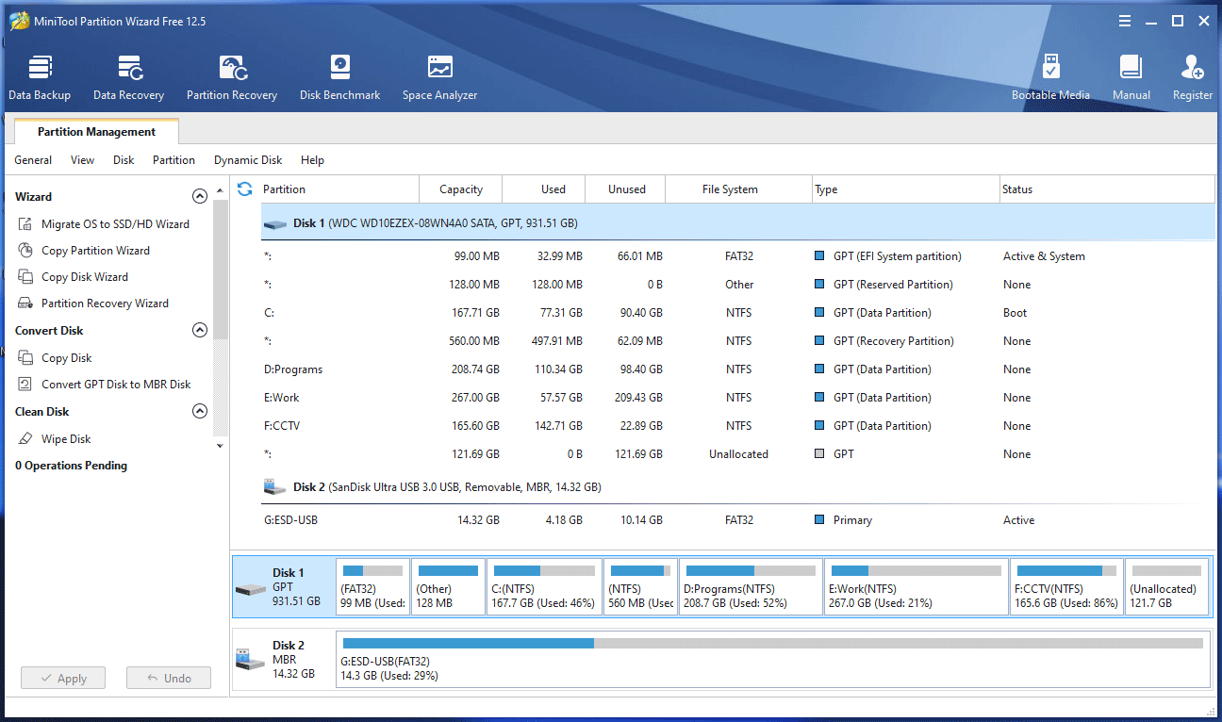Click the Copy Partition Wizard icon
Screen dimensions: 1222x722
pos(25,251)
